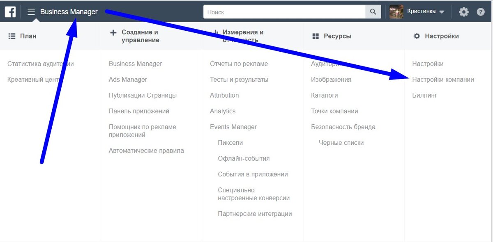Select Черные списки
Image resolution: width=493 pixels, height=242 pixels.
pos(341,143)
